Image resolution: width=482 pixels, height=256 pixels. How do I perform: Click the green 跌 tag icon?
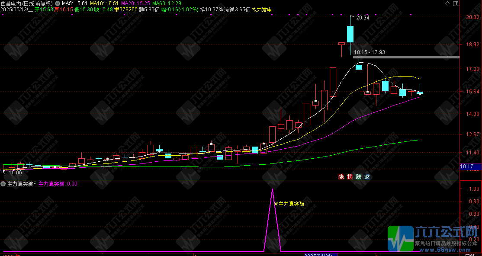tap(358, 176)
